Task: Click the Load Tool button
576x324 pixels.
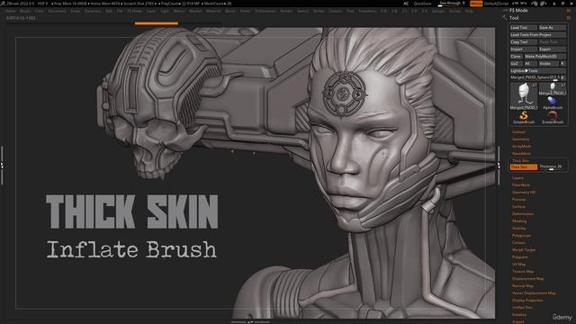Action: [x=524, y=28]
